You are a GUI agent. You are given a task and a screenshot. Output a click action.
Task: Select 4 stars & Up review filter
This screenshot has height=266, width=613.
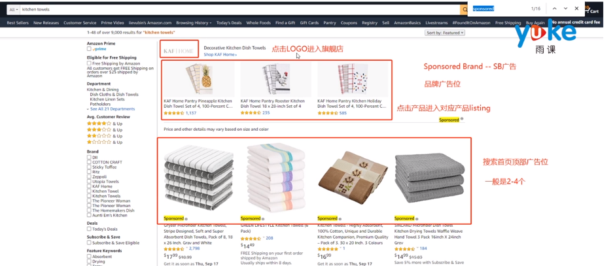coord(105,124)
